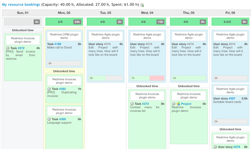This screenshot has width=251, height=149.
Task: Click the clock icon next to Task #382
Action: (49, 89)
